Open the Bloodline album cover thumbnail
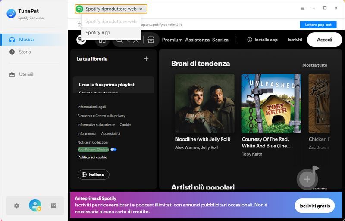Screen dimensions: 345x221 point(204,104)
